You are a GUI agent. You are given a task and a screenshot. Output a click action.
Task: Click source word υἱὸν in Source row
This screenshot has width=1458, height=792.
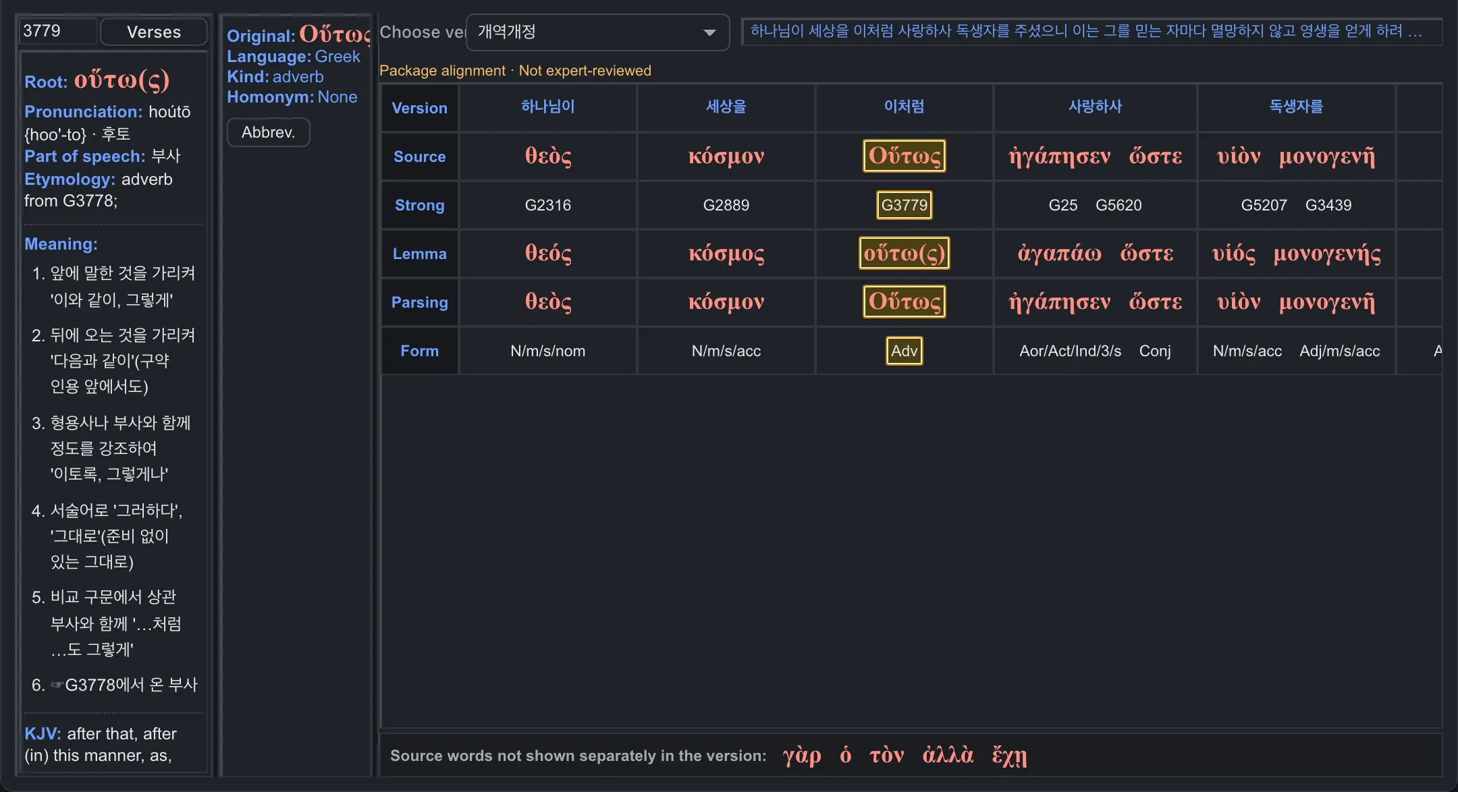click(1239, 156)
